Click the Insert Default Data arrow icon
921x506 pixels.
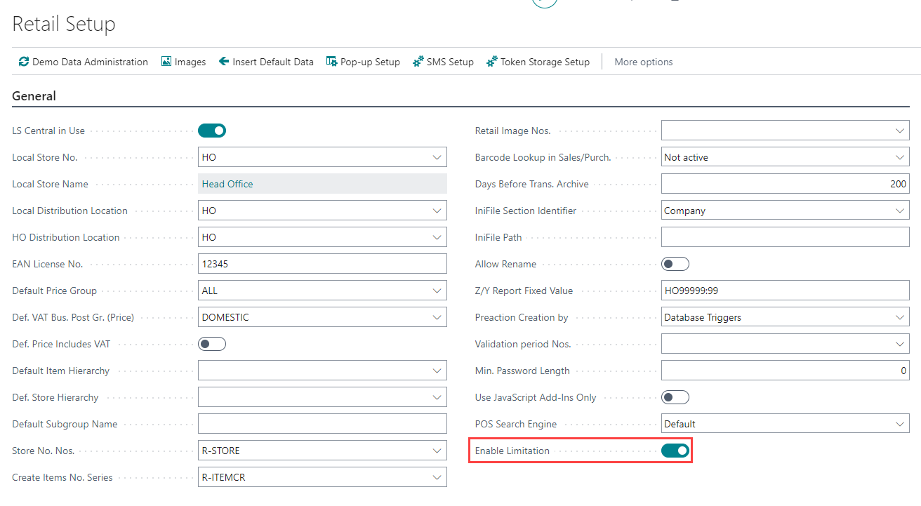coord(224,62)
